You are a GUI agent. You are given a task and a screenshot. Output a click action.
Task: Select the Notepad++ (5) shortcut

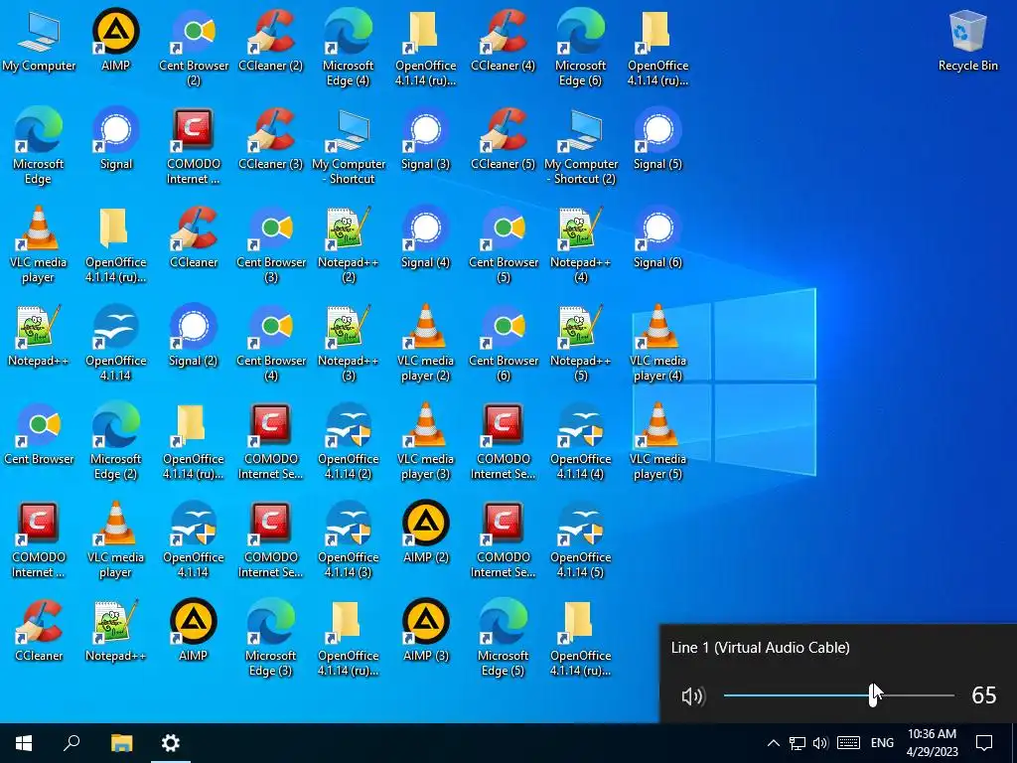[x=580, y=343]
